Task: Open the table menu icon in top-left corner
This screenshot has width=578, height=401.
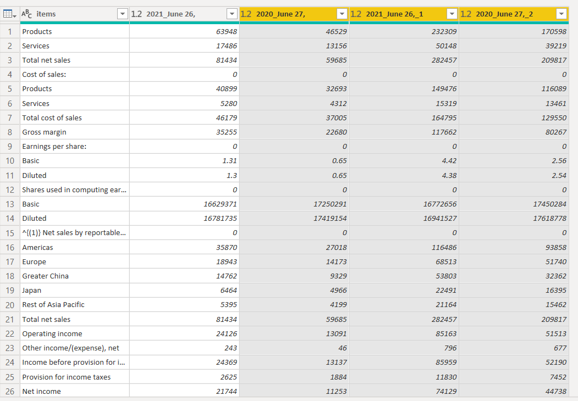Action: point(9,14)
